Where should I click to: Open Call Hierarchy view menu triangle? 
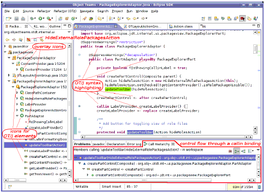(x=258, y=150)
